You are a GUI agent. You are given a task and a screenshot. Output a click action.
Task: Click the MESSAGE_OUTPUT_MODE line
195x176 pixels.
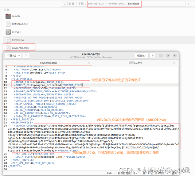pos(48,98)
